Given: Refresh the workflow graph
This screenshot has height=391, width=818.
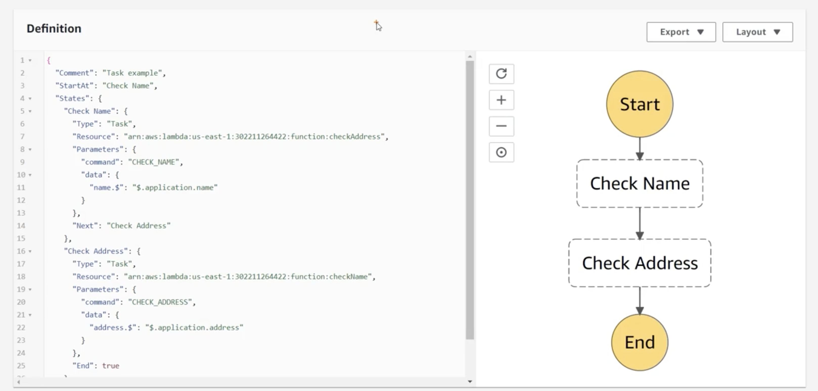Looking at the screenshot, I should pyautogui.click(x=502, y=74).
